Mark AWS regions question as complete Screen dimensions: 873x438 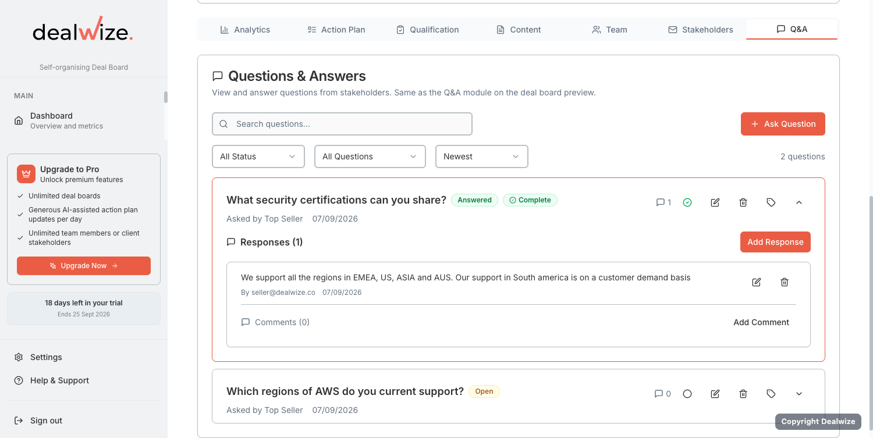pos(687,394)
